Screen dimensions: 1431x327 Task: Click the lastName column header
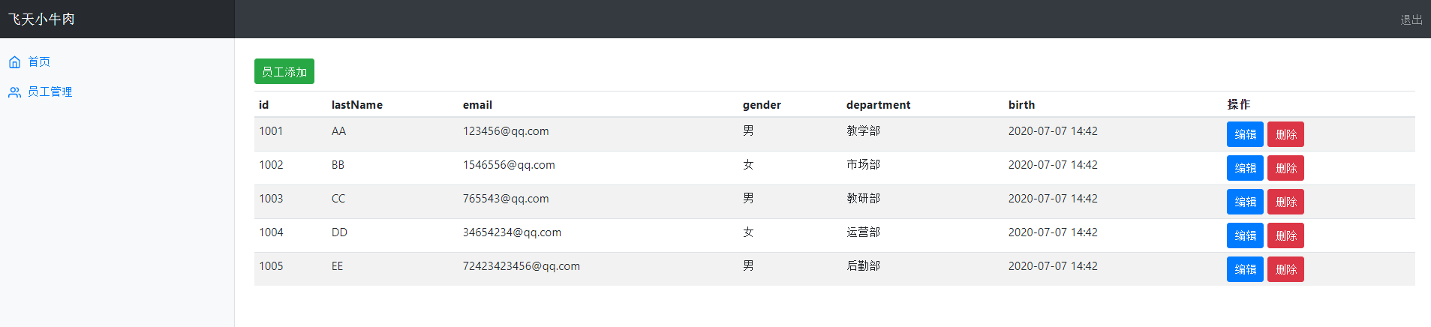point(357,105)
